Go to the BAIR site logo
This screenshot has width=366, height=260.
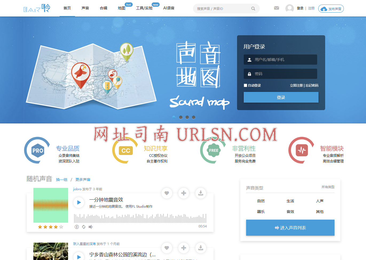pos(37,9)
